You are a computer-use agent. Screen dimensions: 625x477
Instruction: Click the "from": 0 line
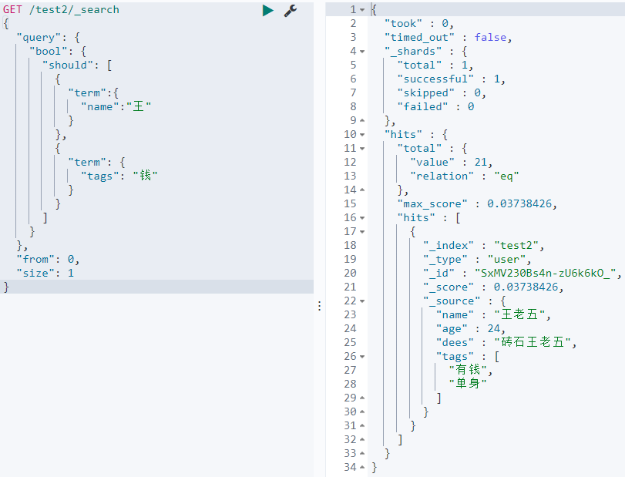coord(48,260)
